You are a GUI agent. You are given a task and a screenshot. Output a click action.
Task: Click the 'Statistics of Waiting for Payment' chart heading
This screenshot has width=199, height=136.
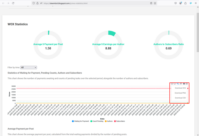coord(45,73)
